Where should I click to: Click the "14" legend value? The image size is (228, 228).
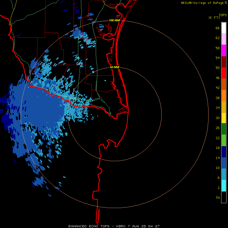[x=218, y=158]
